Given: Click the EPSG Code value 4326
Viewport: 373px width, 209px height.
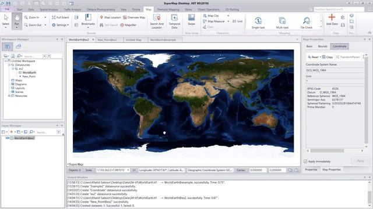Looking at the screenshot, I should [x=335, y=89].
